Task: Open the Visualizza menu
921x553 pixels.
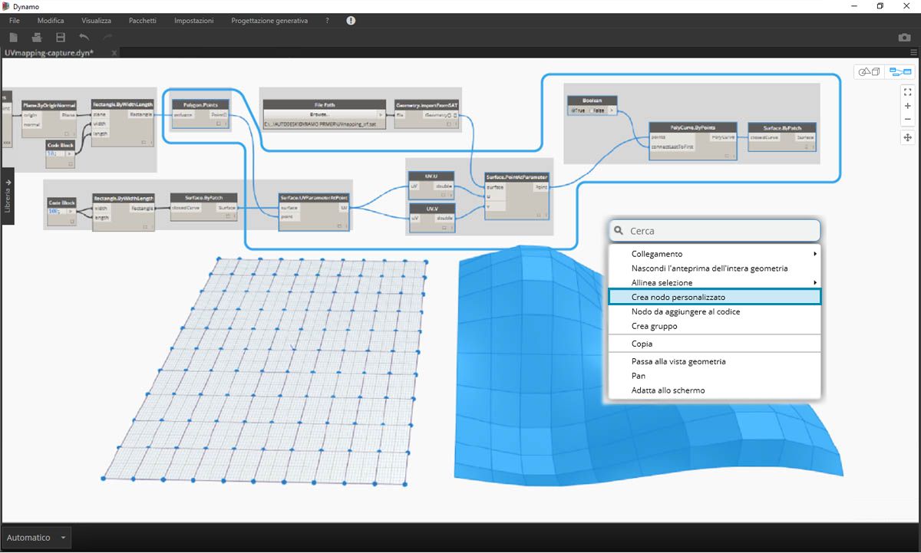Action: tap(97, 21)
